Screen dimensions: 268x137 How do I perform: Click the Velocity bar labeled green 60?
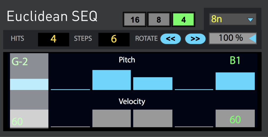[x=235, y=118]
